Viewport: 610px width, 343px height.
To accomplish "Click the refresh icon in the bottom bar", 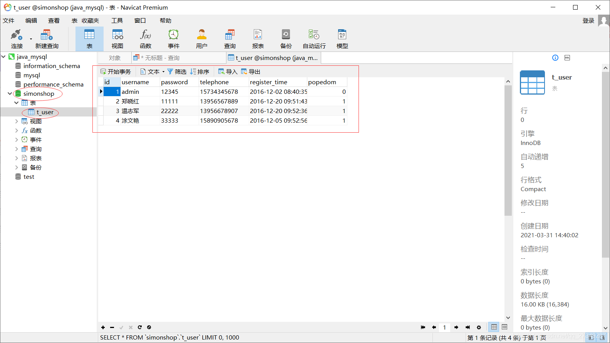I will [x=140, y=328].
